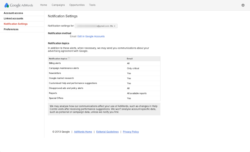Image resolution: width=250 pixels, height=152 pixels.
Task: Open the Privacy Policy link
Action: point(131,132)
